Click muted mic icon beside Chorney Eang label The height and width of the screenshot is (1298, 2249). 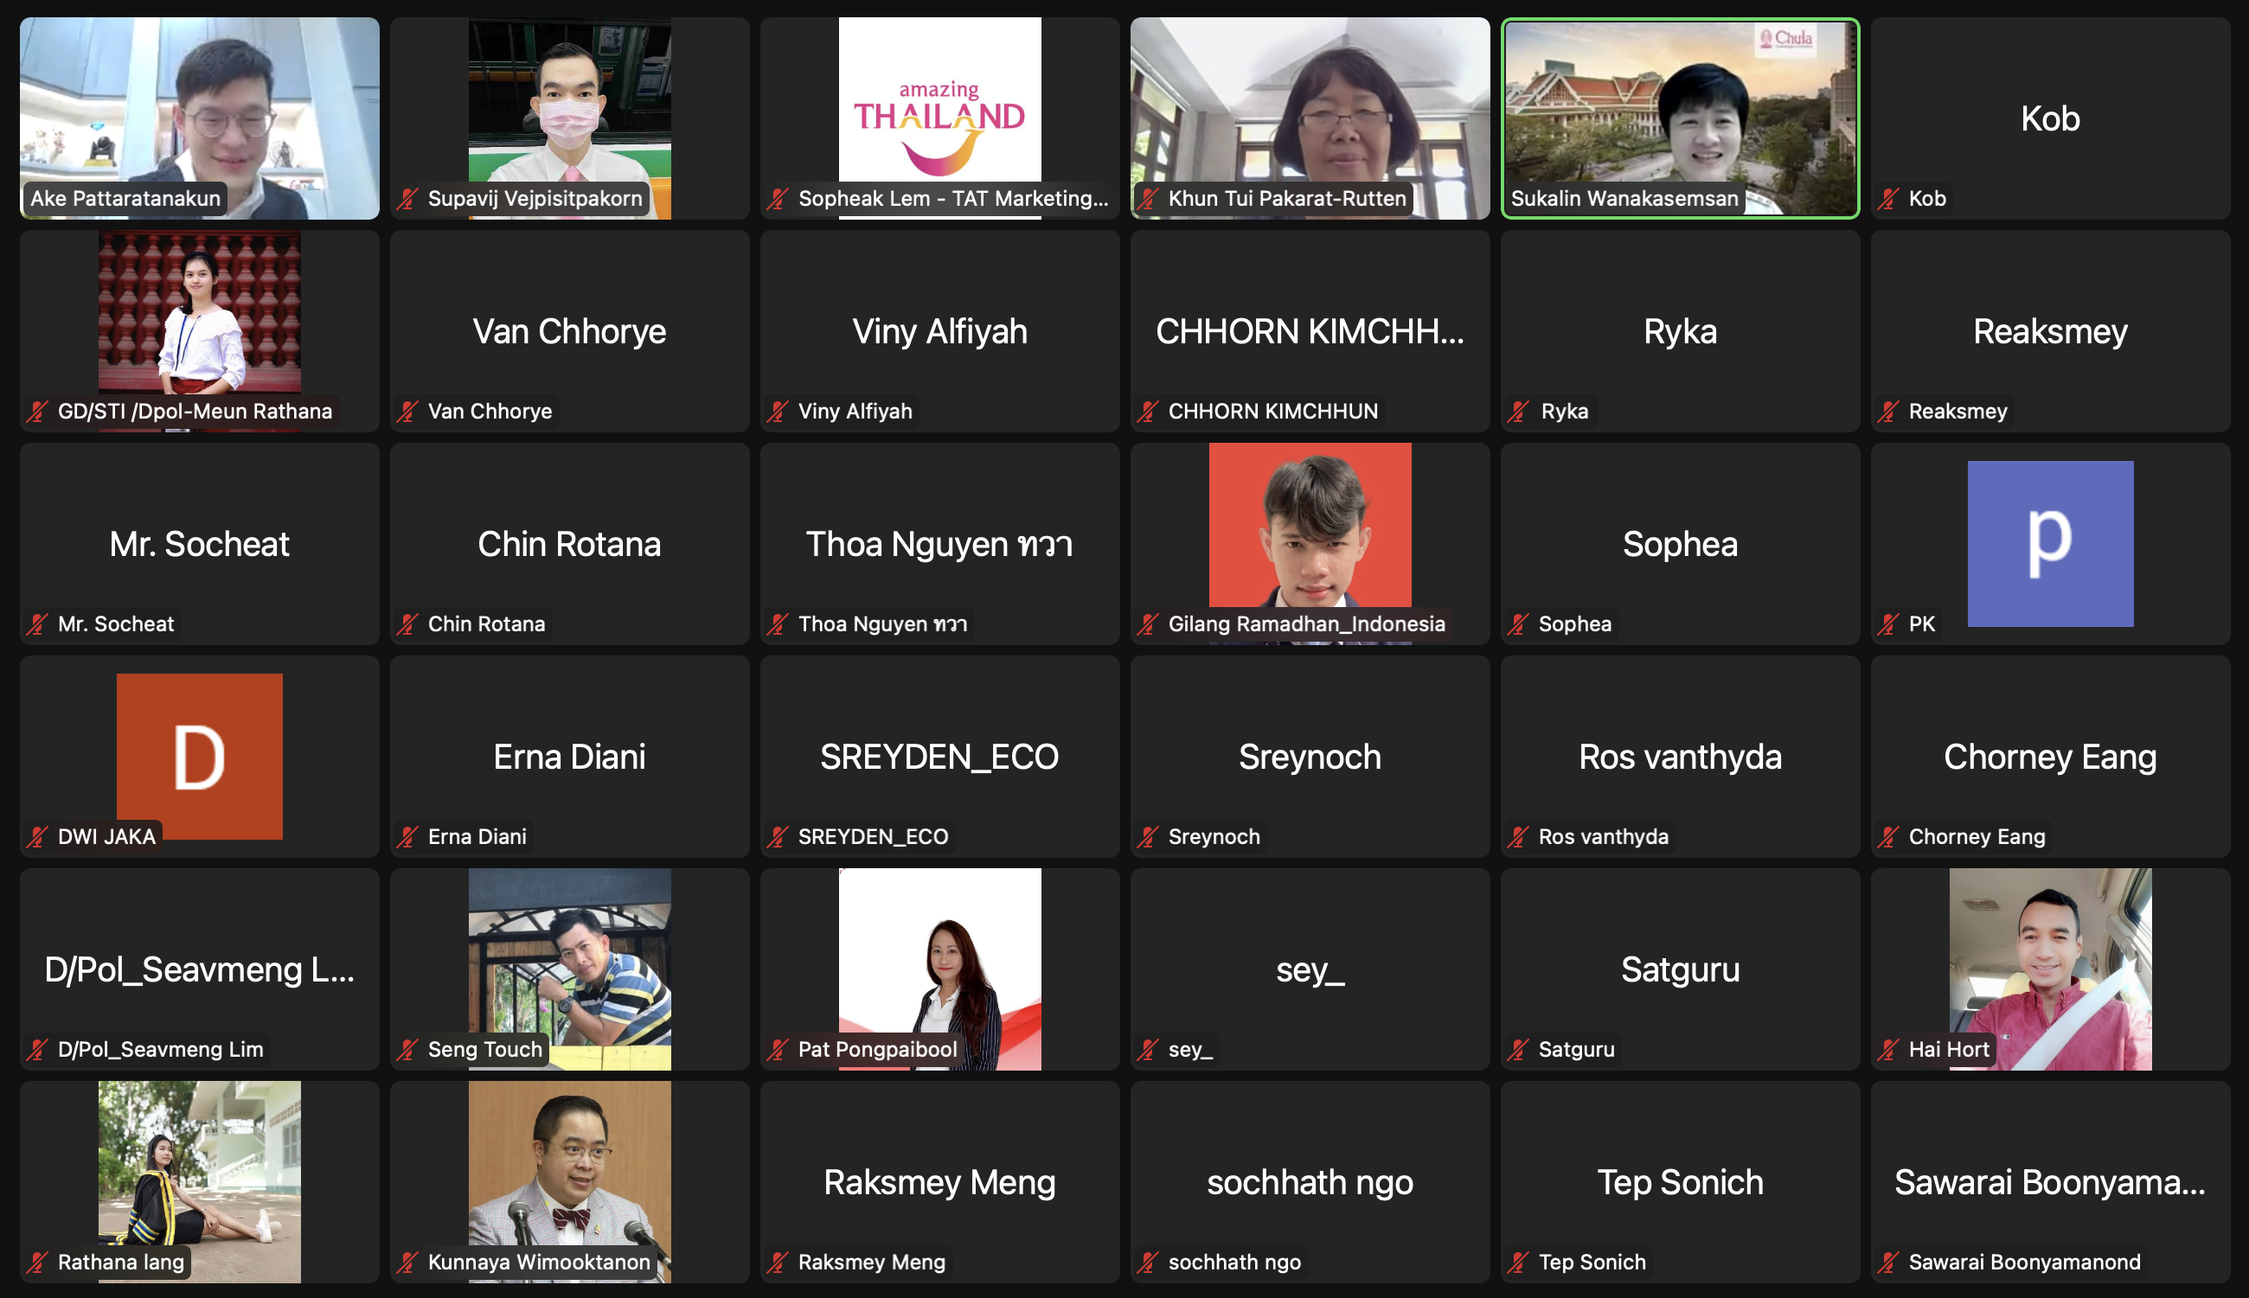pos(1887,836)
